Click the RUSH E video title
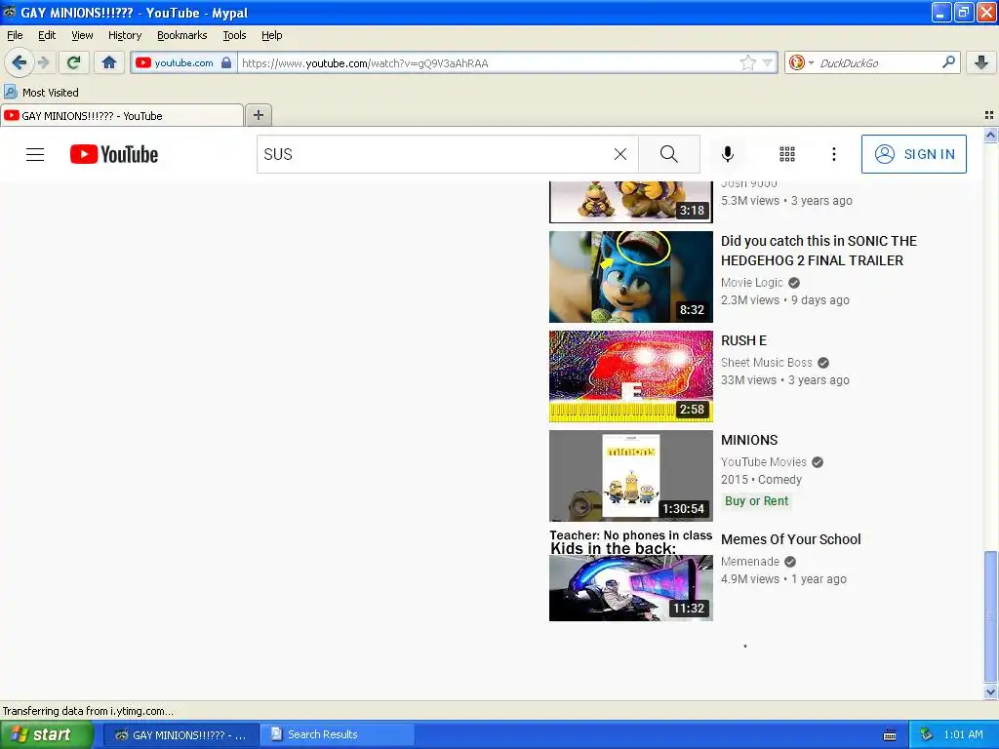Screen dimensions: 999x749 (743, 340)
